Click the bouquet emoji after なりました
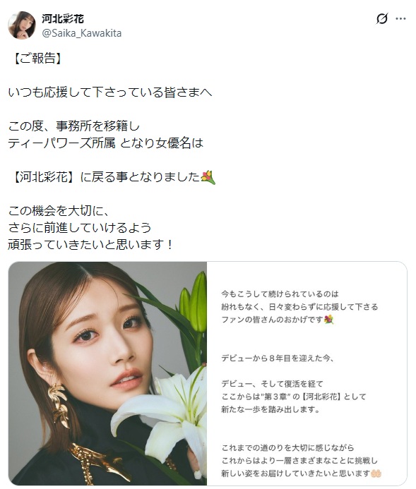 tap(208, 177)
